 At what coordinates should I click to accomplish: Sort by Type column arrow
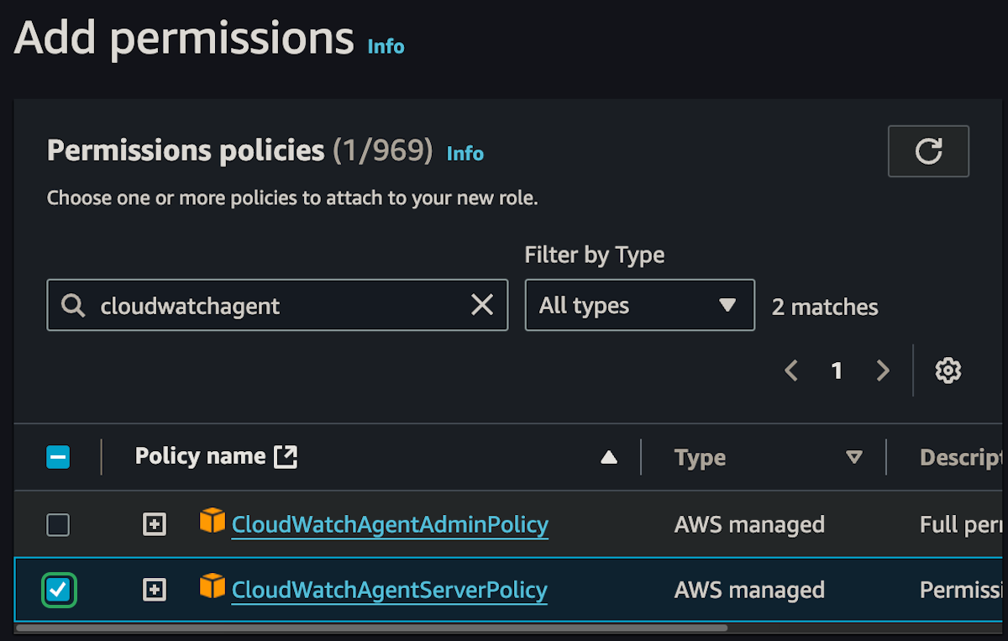tap(854, 458)
